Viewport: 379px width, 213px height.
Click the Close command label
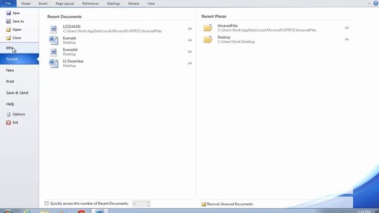pos(17,38)
